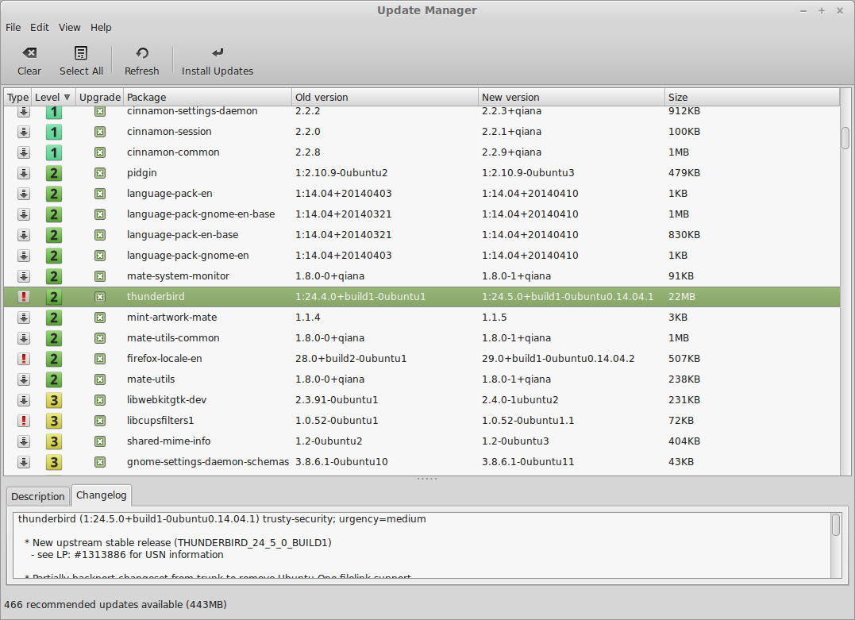Open the View menu

click(x=69, y=27)
